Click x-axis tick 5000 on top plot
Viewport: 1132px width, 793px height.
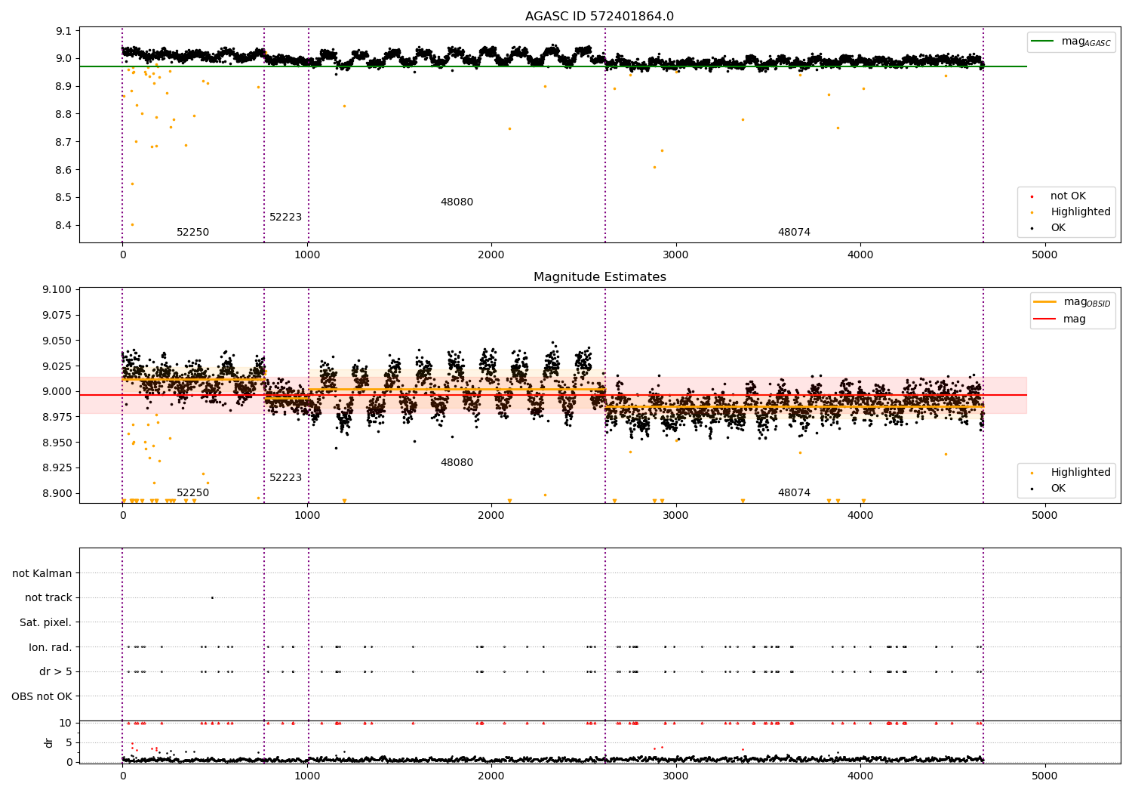1044,255
